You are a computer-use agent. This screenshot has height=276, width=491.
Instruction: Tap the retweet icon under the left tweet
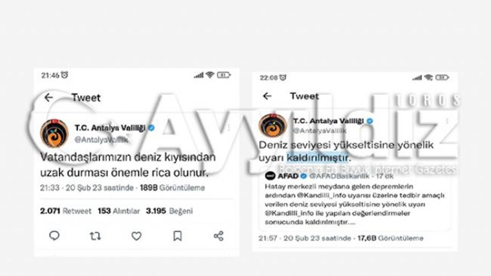tap(95, 236)
